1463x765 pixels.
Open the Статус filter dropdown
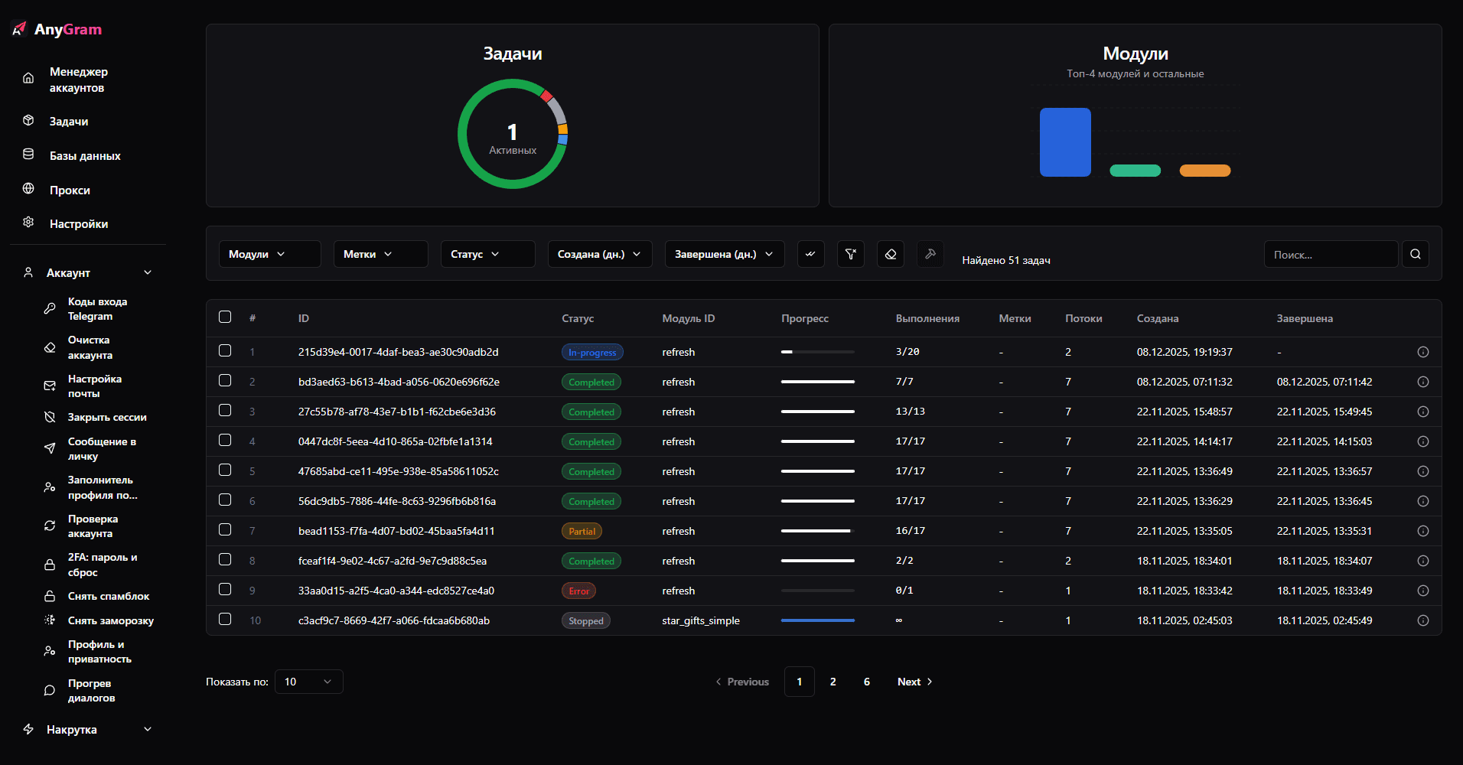[487, 253]
